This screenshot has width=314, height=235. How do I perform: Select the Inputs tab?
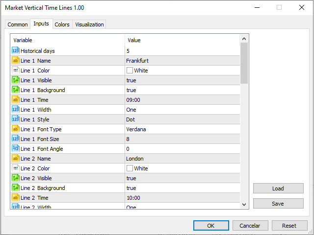click(x=41, y=23)
